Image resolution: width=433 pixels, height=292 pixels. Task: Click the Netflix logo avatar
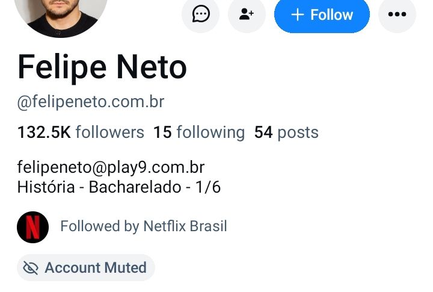pos(33,227)
